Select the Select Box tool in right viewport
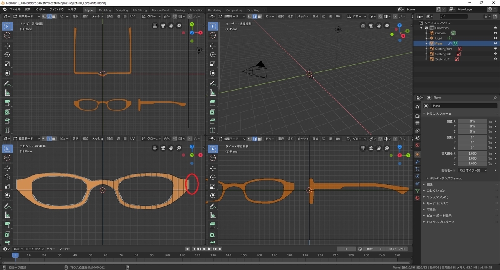Image resolution: width=500 pixels, height=270 pixels. 213,149
